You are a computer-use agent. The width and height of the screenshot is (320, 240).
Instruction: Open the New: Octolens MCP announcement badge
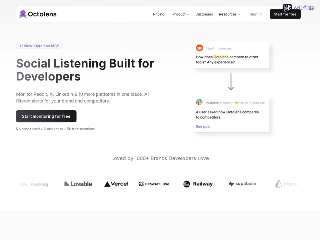click(x=39, y=46)
